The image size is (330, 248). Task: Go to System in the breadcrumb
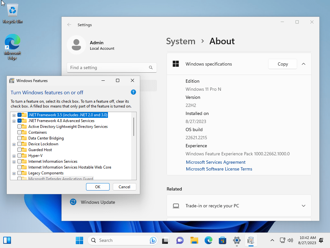180,41
